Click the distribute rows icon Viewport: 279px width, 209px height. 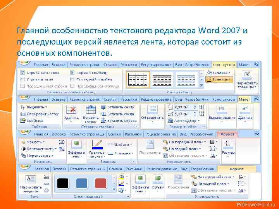coord(201,107)
